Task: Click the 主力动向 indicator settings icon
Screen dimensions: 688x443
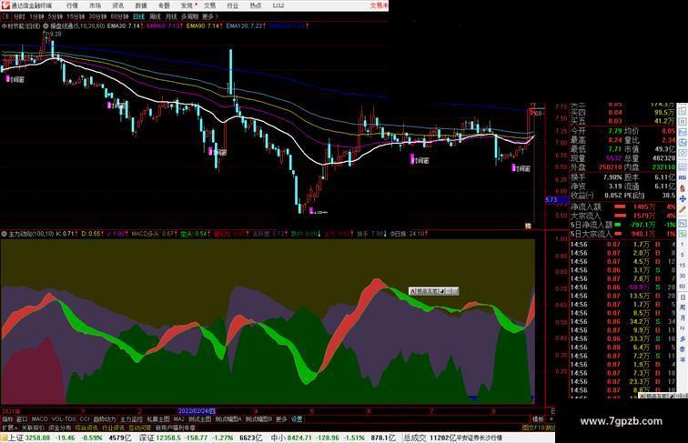Action: [x=4, y=234]
